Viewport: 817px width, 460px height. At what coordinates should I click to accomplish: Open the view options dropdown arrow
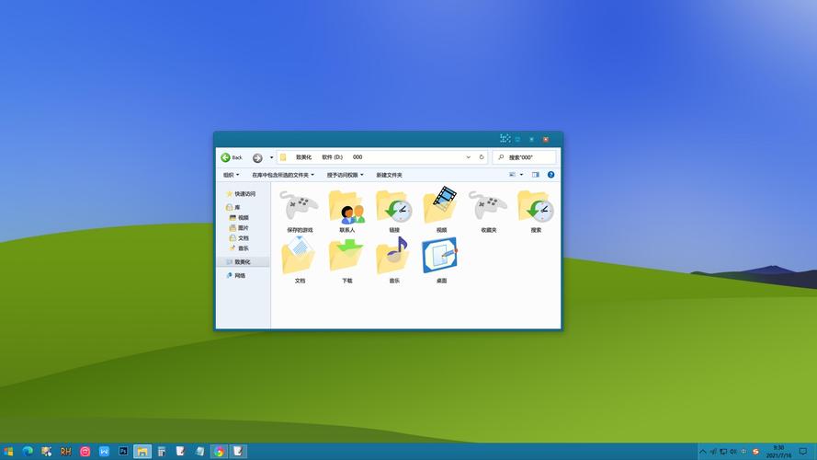(x=522, y=175)
